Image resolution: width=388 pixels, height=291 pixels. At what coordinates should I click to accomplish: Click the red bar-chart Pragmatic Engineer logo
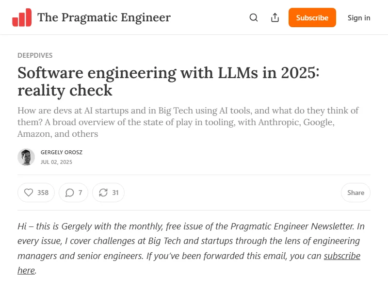[22, 17]
